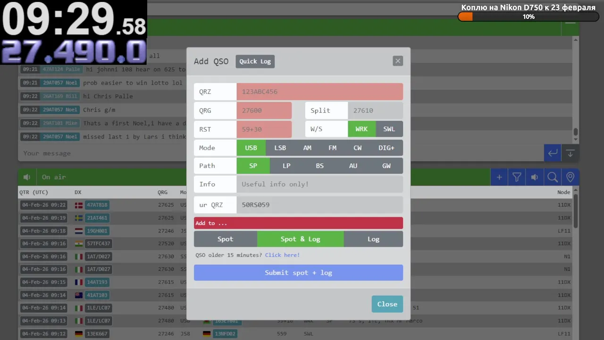
Task: Choose DIG+ mode
Action: click(x=386, y=148)
